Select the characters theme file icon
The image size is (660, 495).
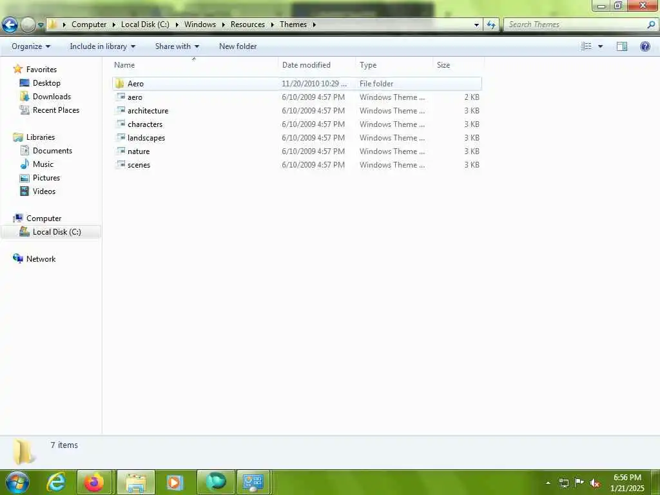point(121,124)
